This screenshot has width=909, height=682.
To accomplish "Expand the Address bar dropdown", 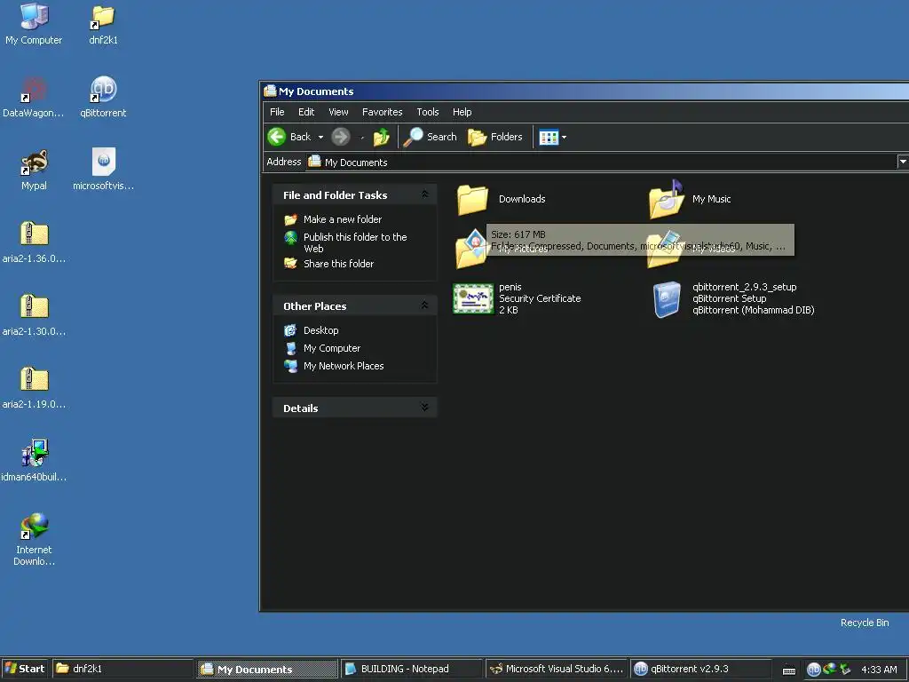I will coord(903,162).
